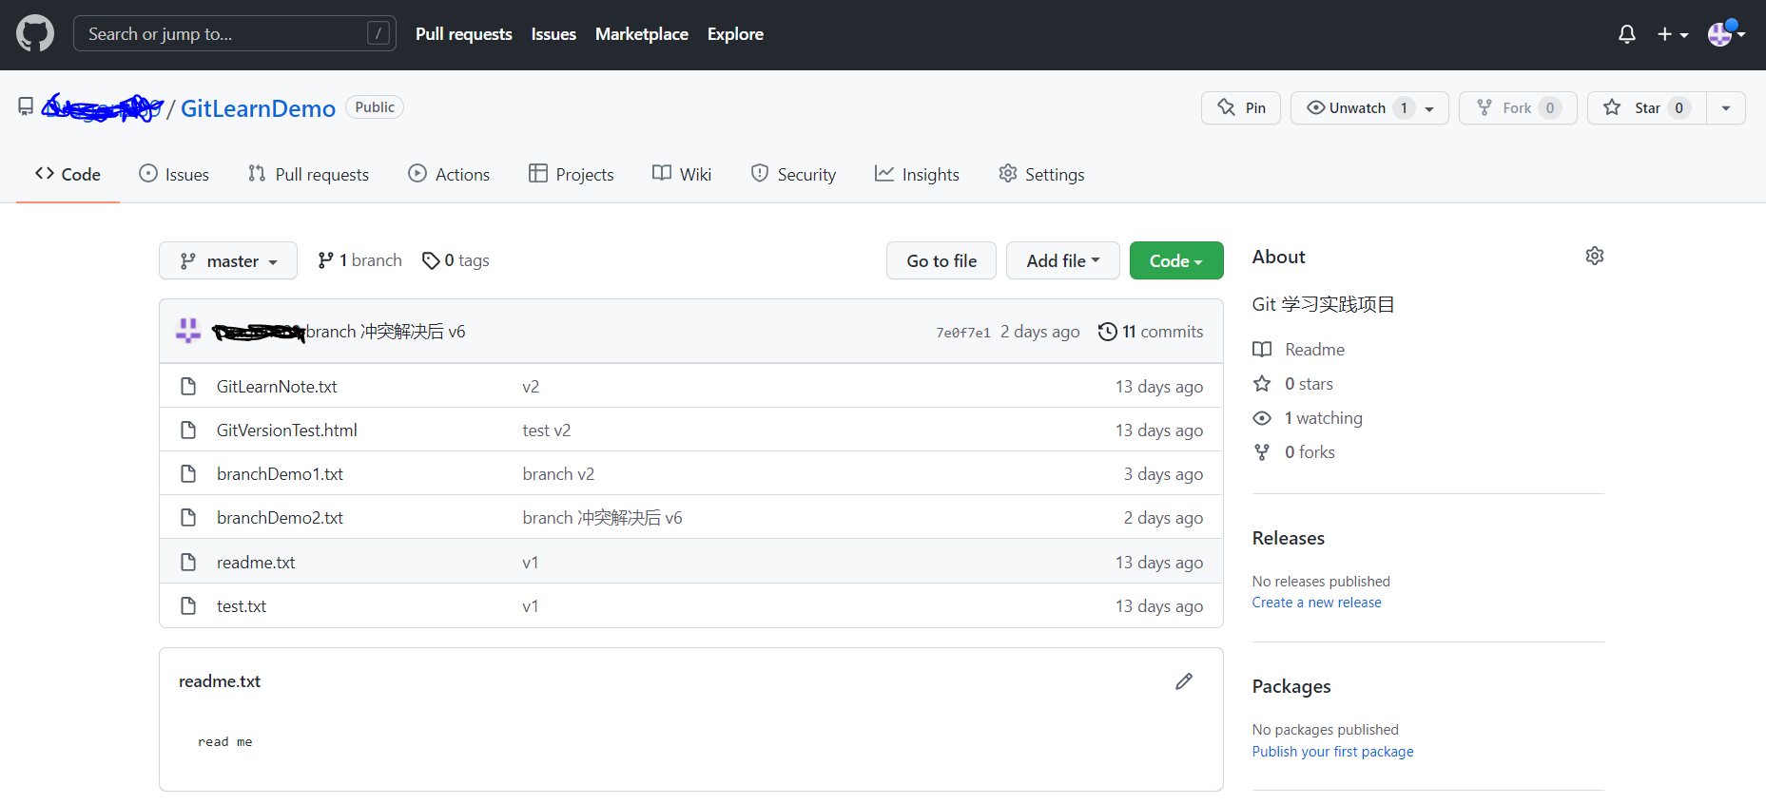Click the Fork button

tap(1518, 108)
